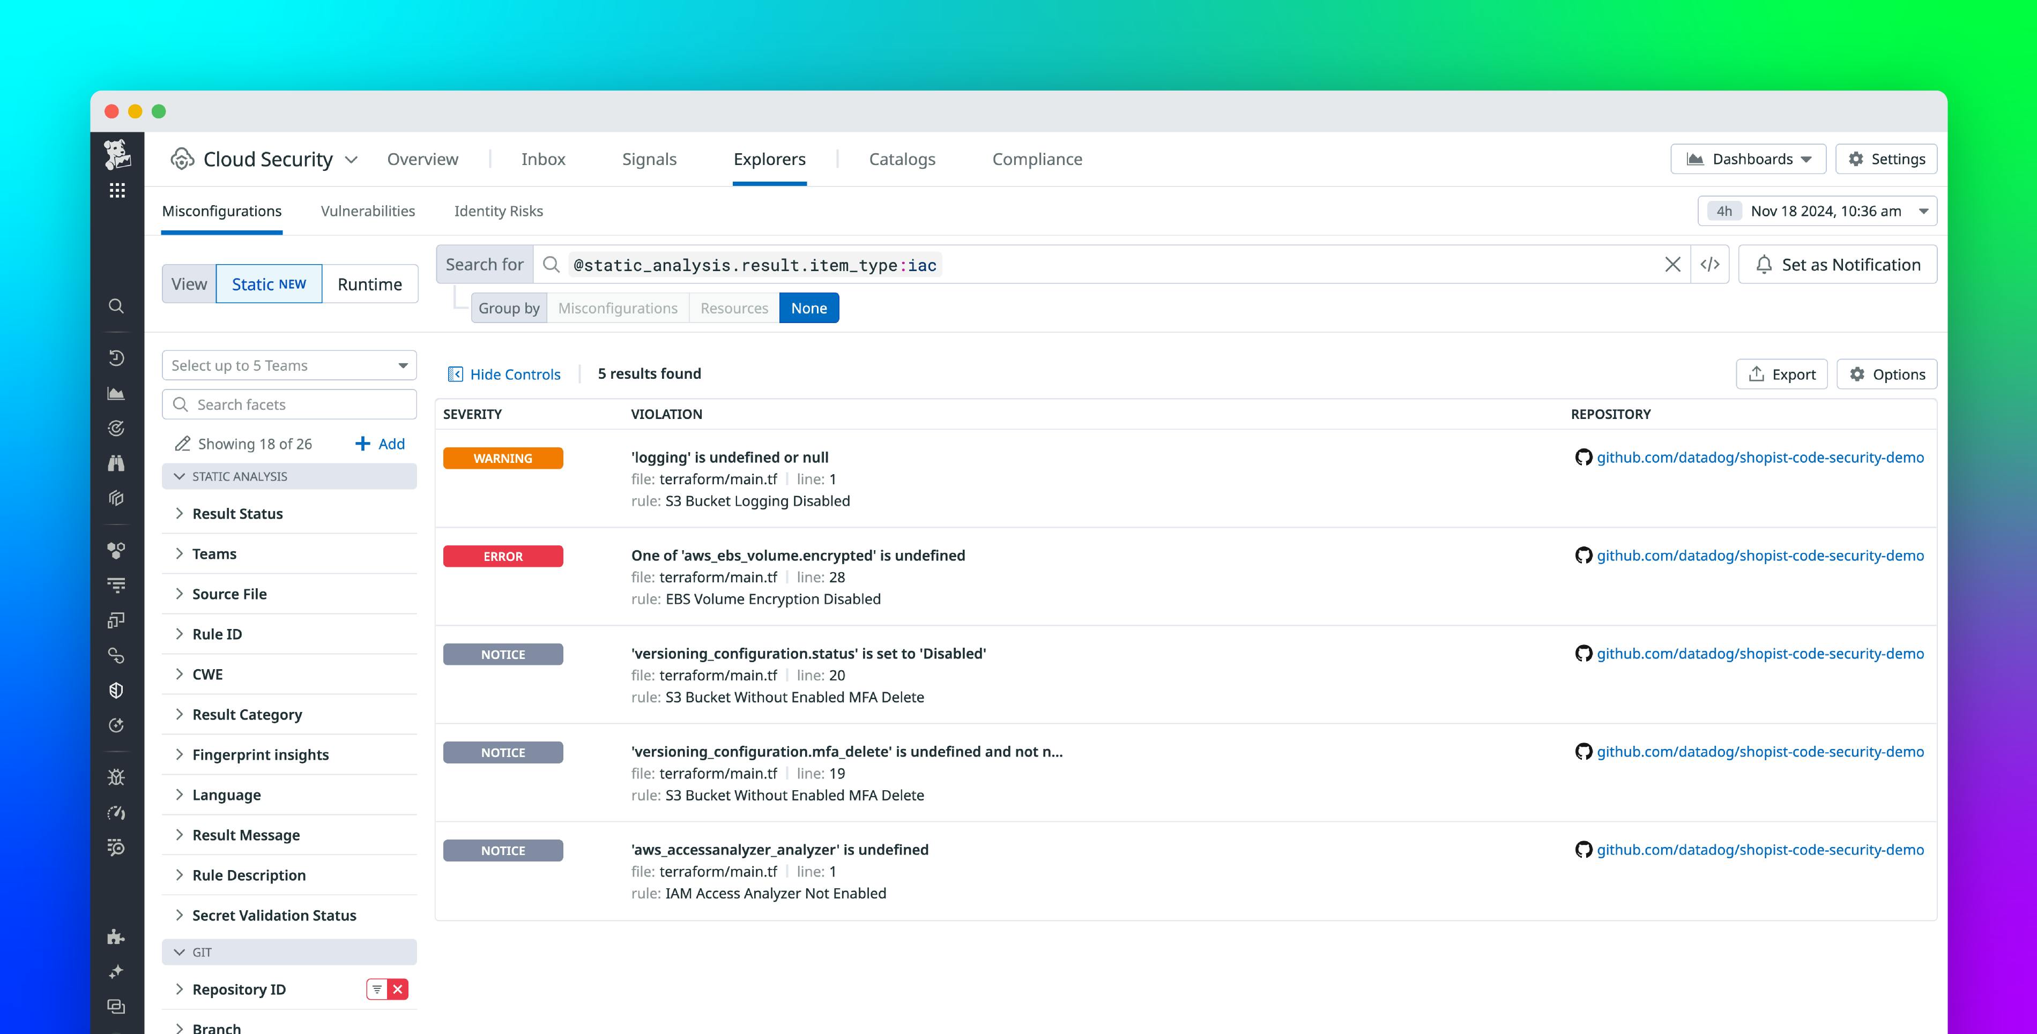Open the Select up to 5 Teams dropdown
The height and width of the screenshot is (1034, 2037).
point(288,364)
